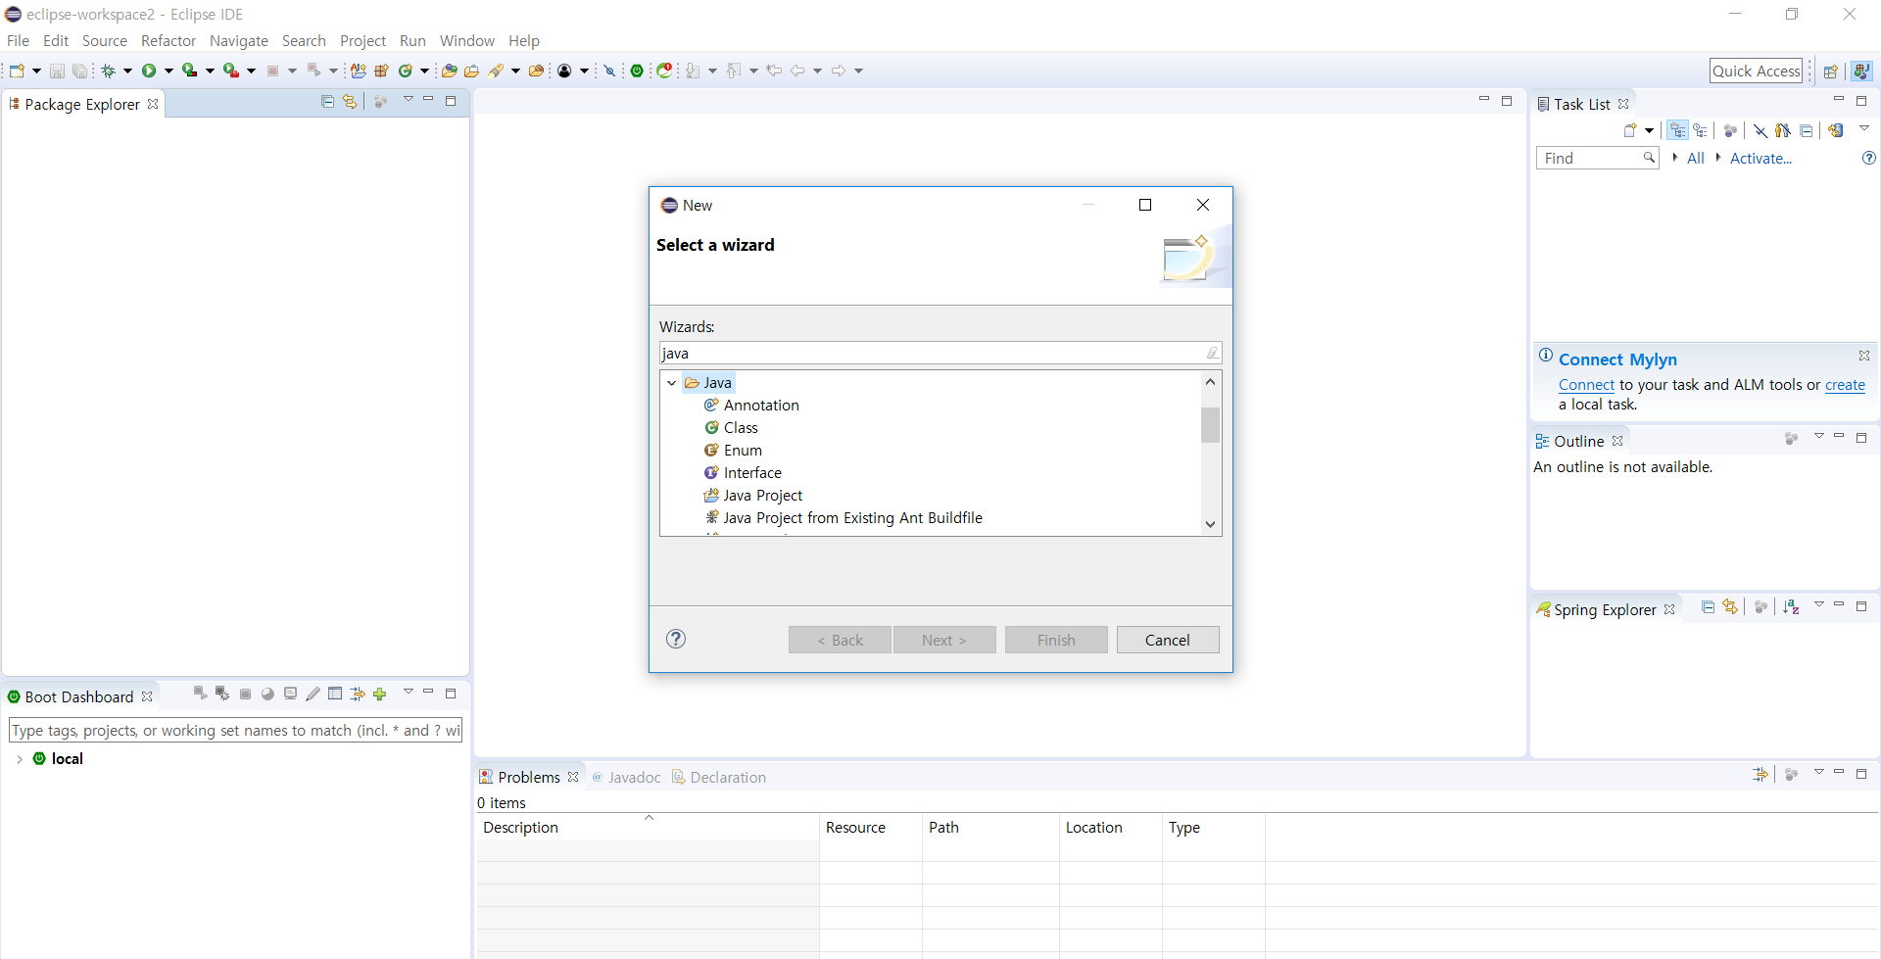Switch to the Javadoc tab

click(x=626, y=777)
